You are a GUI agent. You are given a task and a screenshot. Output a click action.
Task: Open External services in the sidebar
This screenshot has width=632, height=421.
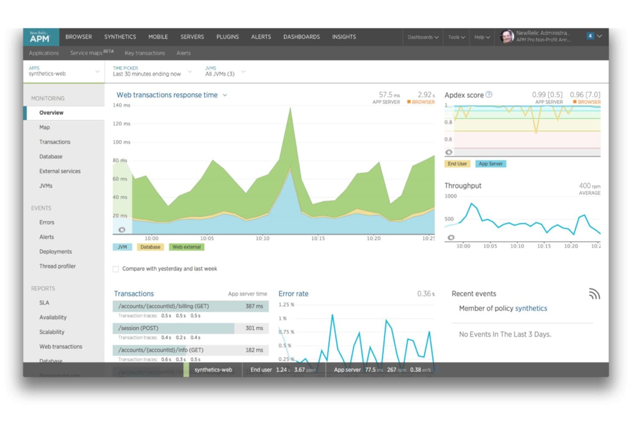(60, 171)
